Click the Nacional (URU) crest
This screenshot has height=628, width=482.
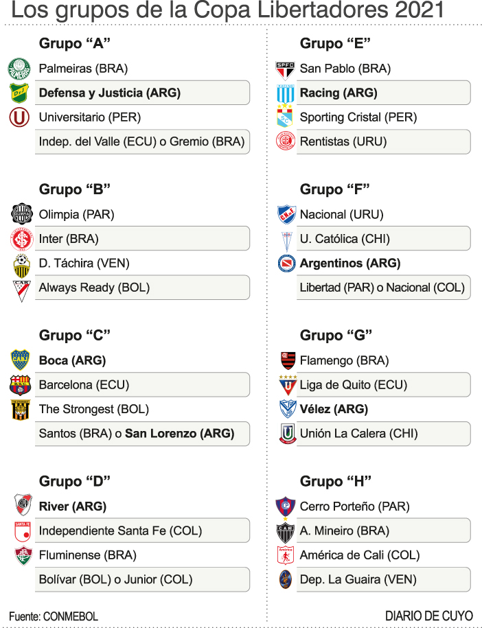click(286, 215)
